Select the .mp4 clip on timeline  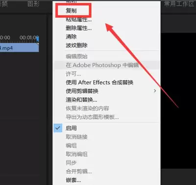click(20, 47)
